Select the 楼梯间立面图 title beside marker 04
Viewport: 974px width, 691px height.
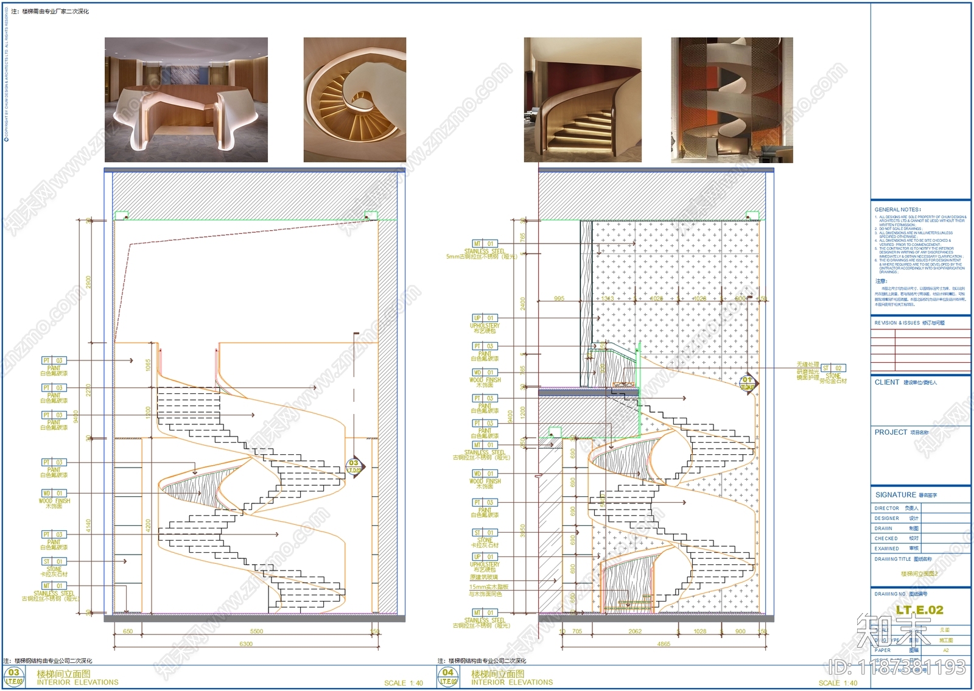[498, 674]
